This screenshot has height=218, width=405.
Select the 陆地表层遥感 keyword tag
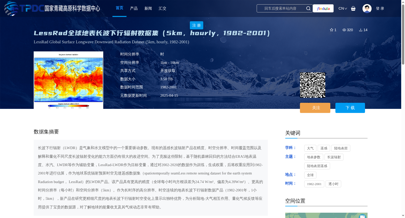317,166
